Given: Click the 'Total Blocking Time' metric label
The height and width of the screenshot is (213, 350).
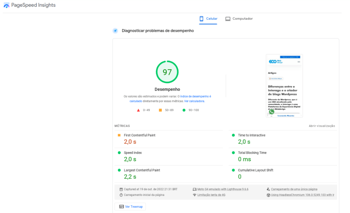Looking at the screenshot, I should coord(252,153).
